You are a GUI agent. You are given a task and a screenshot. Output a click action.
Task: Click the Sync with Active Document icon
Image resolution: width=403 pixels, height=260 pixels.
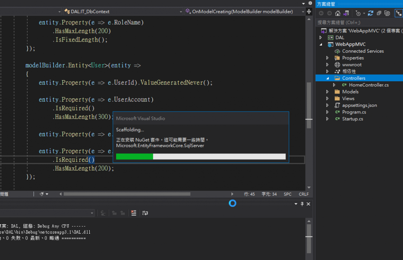coord(370,13)
